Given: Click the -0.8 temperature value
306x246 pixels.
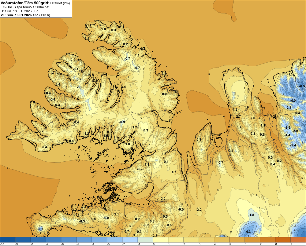Looking at the screenshot, I should pos(106,218).
